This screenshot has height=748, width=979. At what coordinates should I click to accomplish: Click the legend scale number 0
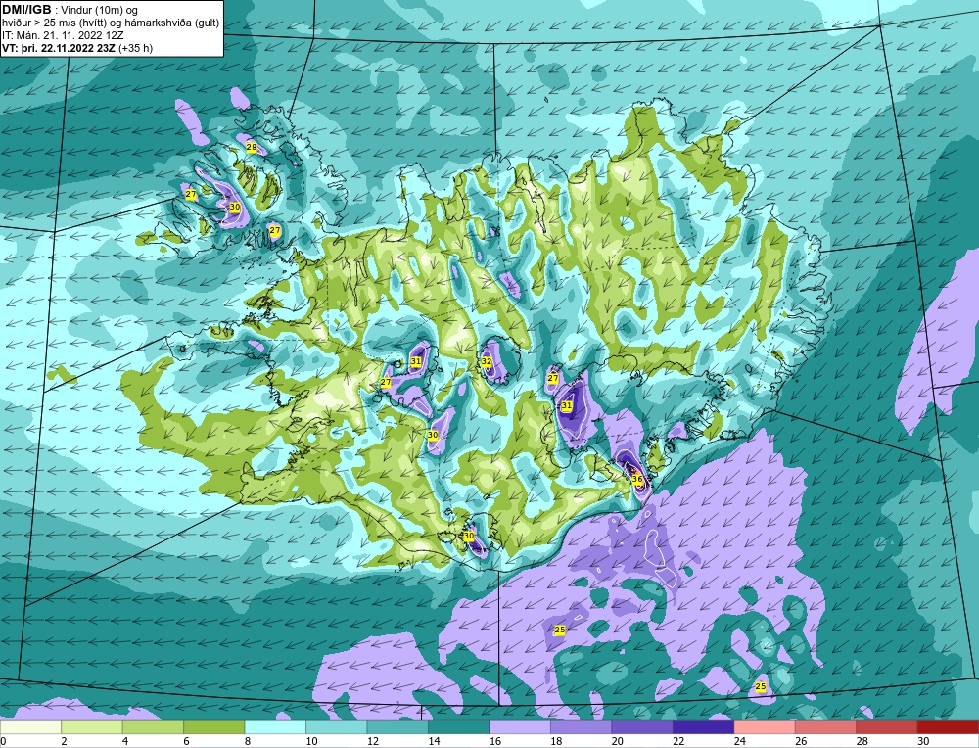point(4,741)
